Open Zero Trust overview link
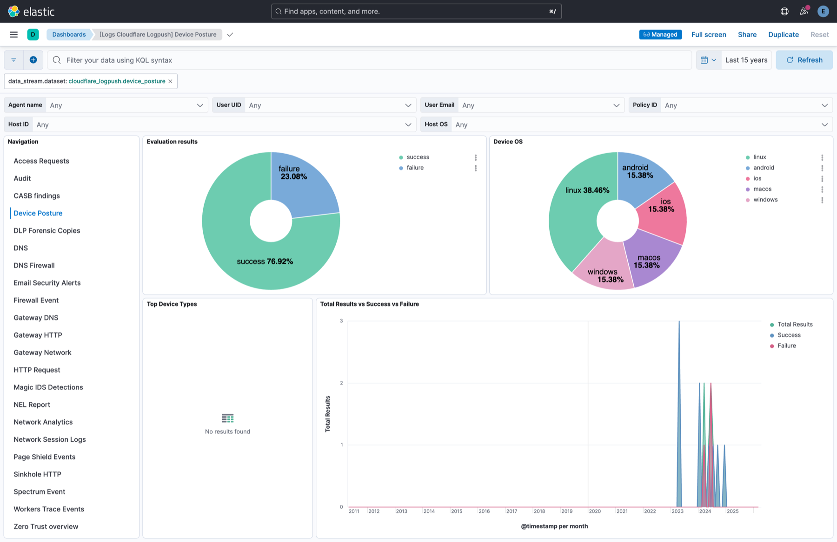The height and width of the screenshot is (542, 837). pos(46,526)
